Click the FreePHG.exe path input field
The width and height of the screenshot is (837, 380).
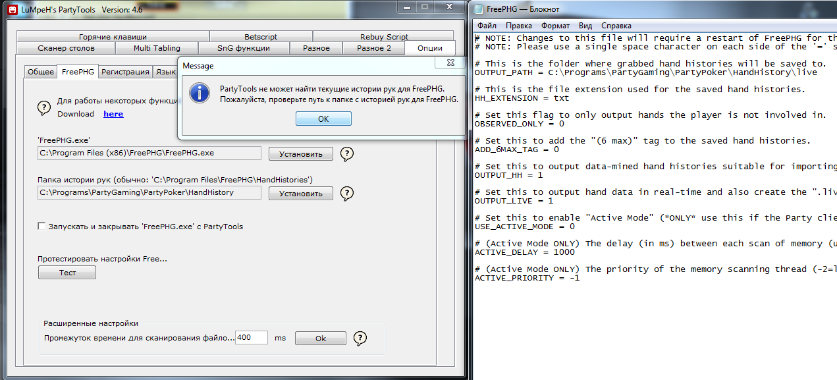click(x=149, y=153)
